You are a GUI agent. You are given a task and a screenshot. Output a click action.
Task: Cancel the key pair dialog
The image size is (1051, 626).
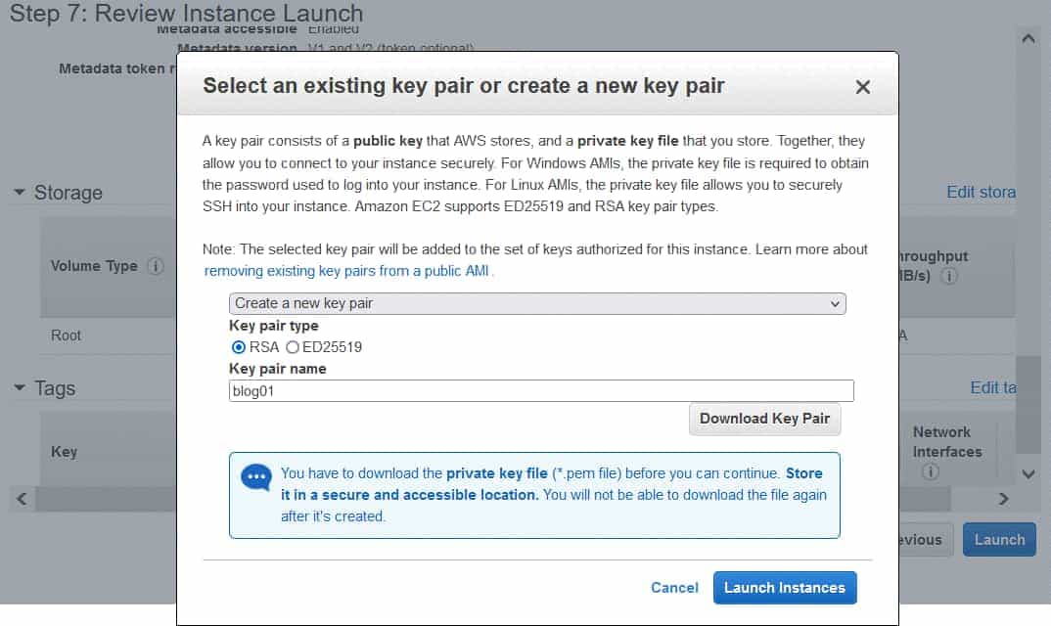674,587
